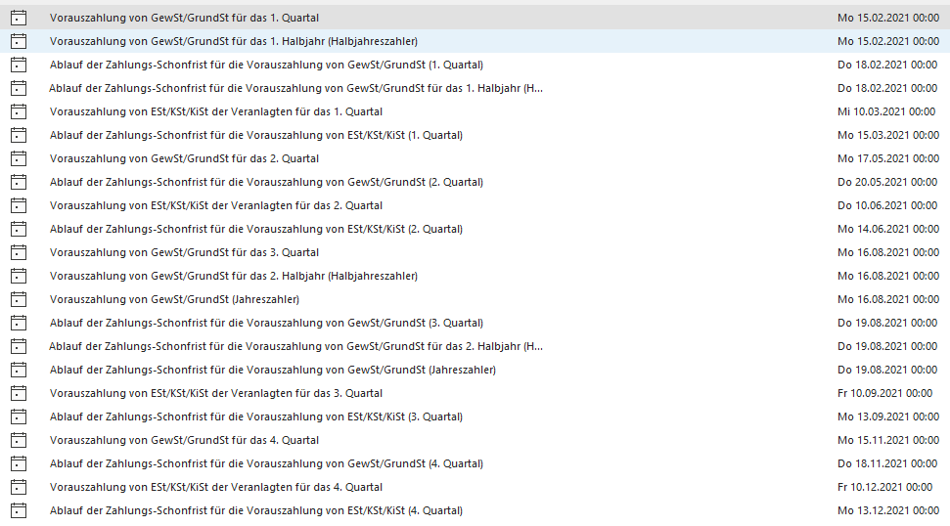
Task: Click calendar icon of 1. Halbjahr Halbjahreszahler entry
Action: (18, 41)
